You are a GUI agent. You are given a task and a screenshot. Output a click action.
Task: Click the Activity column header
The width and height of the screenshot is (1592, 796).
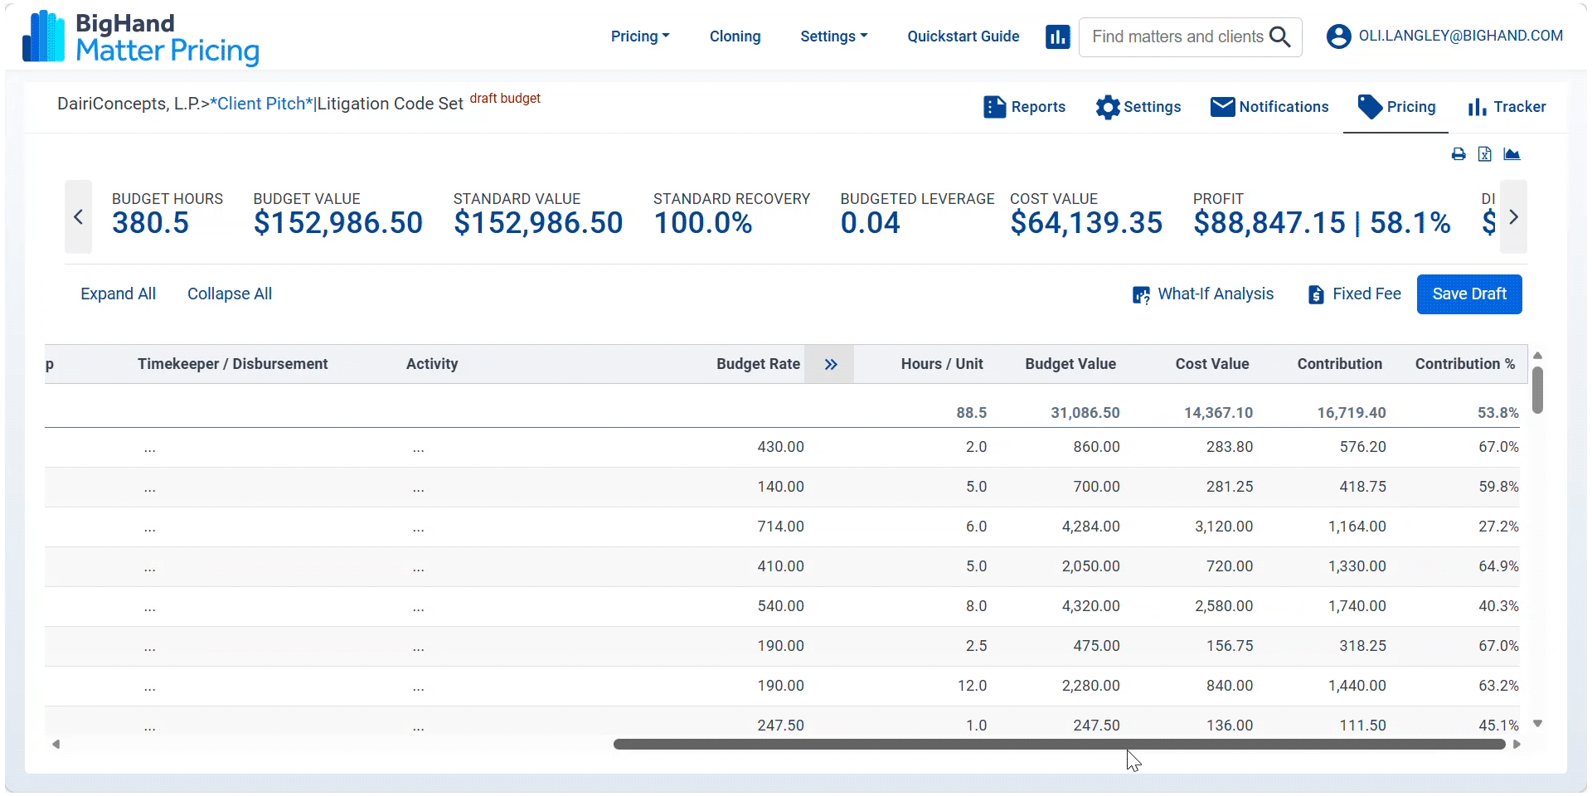[x=432, y=364]
